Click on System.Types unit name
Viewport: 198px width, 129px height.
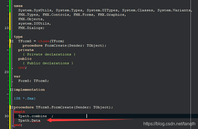coord(69,10)
